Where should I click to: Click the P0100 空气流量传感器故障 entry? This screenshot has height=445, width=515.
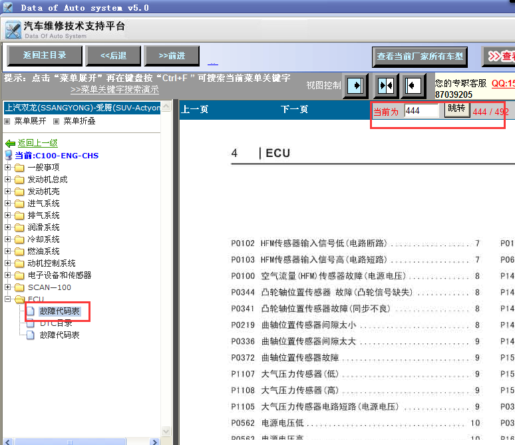[x=355, y=276]
